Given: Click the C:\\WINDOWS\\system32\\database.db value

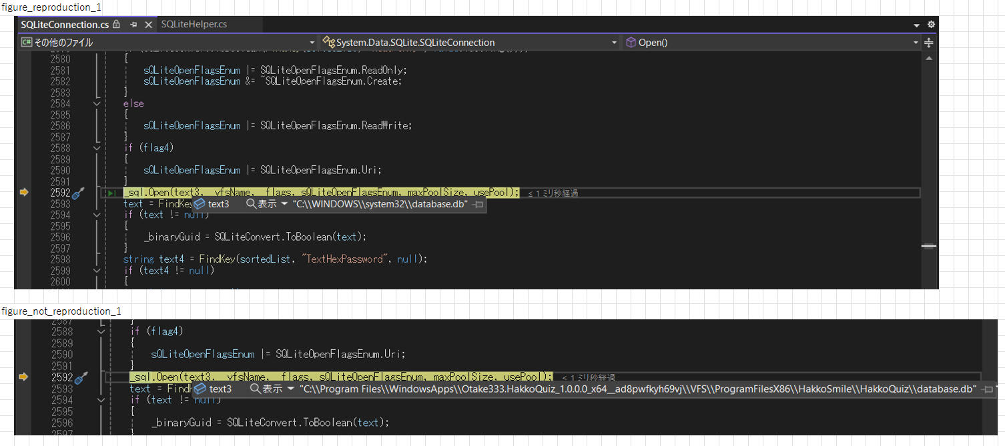Looking at the screenshot, I should [380, 204].
